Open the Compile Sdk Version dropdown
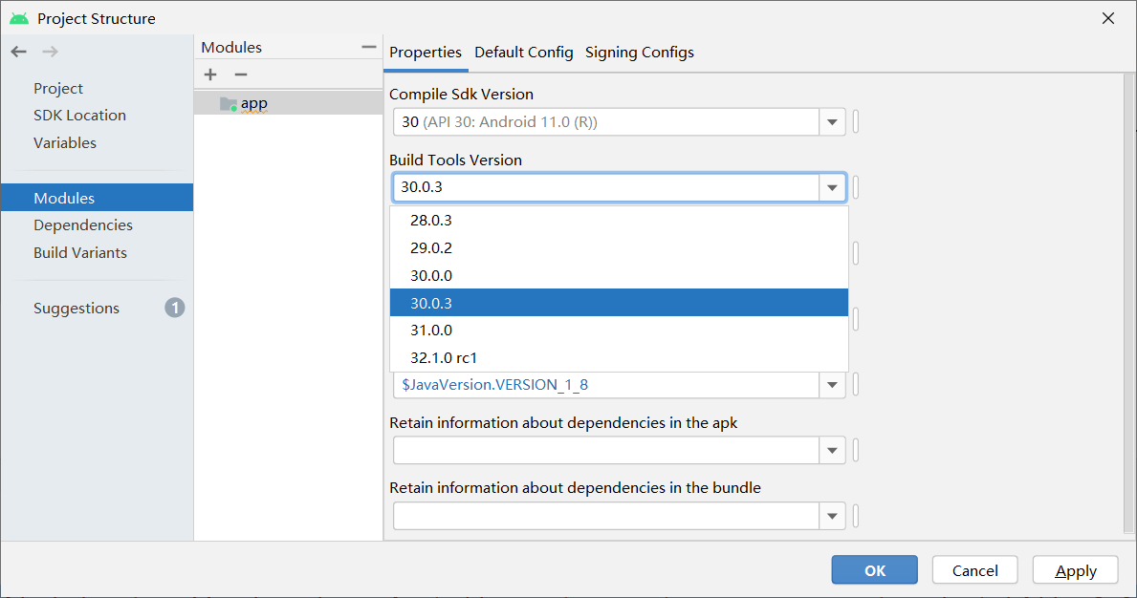 831,121
